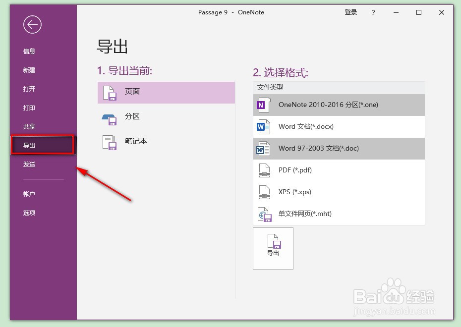Click the 页面 export icon
The height and width of the screenshot is (327, 461).
click(x=110, y=93)
